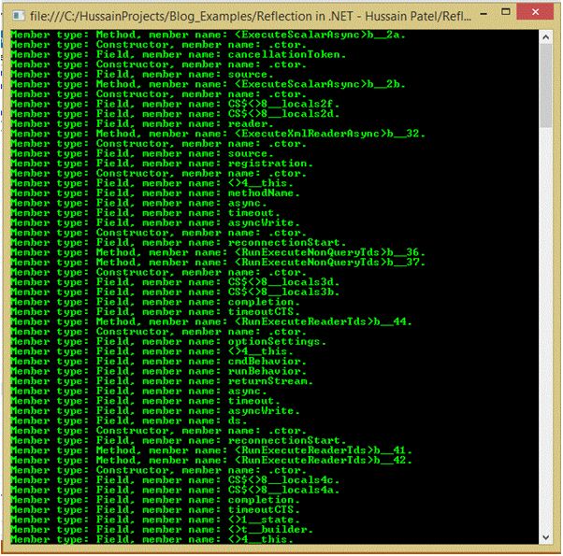Click the vertical scrollbar thumb

[546, 85]
